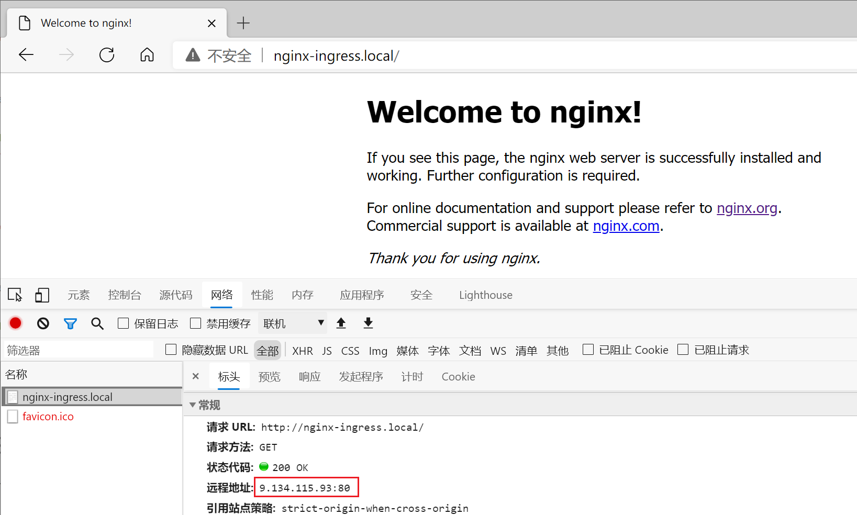Follow the nginx.org link
The width and height of the screenshot is (857, 515).
click(747, 208)
